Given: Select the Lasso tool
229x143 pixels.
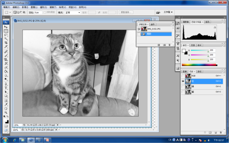Looking at the screenshot, I should pos(6,35).
